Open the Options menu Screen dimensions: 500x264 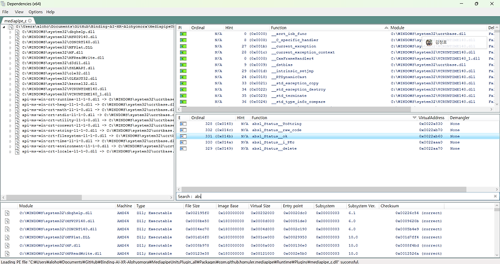click(36, 12)
